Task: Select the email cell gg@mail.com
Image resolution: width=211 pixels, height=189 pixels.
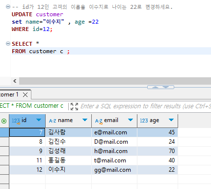Action: click(114, 170)
